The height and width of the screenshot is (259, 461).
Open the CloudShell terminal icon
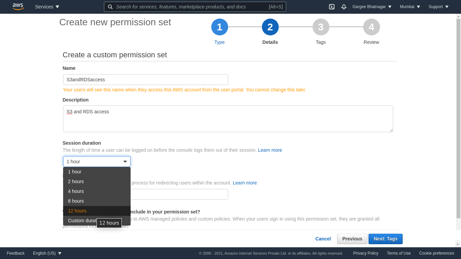[332, 7]
